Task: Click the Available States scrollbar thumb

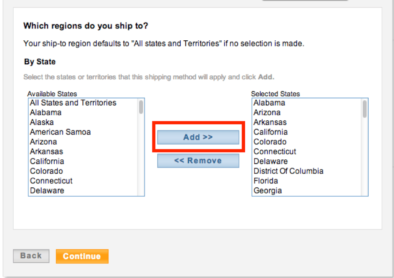Action: pyautogui.click(x=141, y=107)
